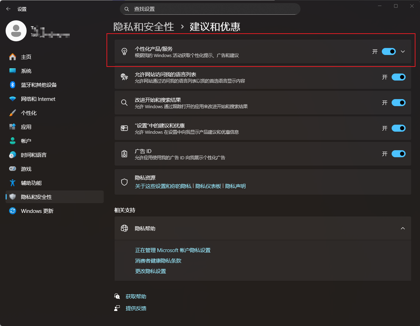Go to 蓝牙和其他设备 settings
Screen dimensions: 420x326
coord(55,85)
